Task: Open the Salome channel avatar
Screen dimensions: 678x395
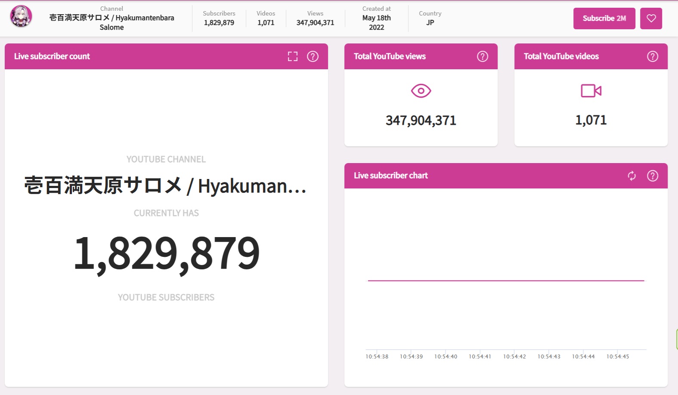Action: point(21,17)
